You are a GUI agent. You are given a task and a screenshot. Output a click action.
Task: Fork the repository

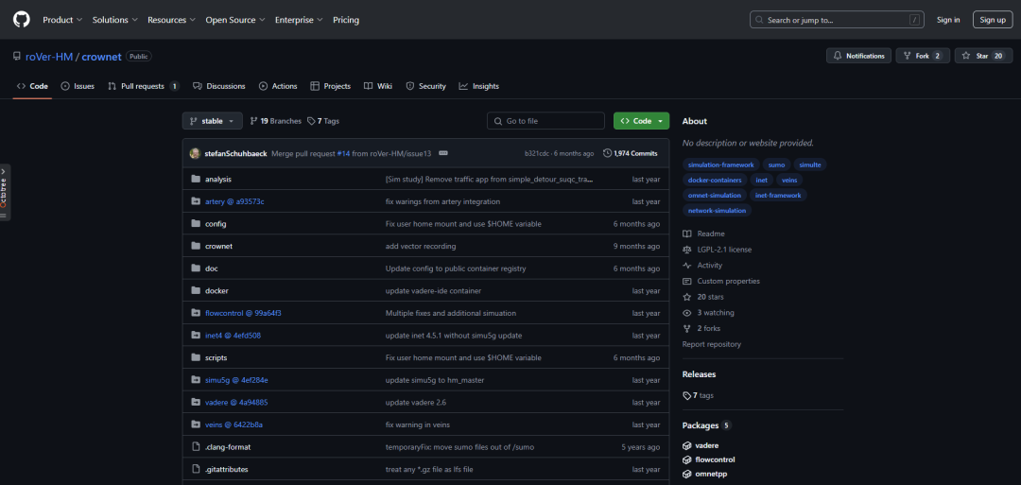pyautogui.click(x=923, y=56)
